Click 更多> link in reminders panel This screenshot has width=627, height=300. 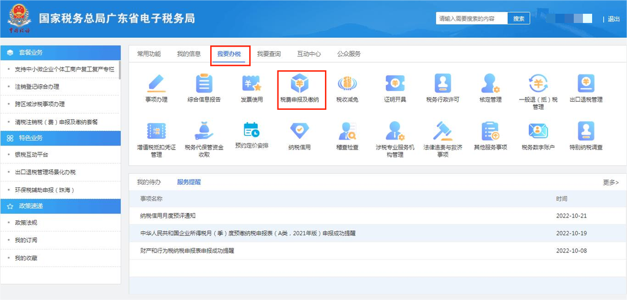point(611,182)
